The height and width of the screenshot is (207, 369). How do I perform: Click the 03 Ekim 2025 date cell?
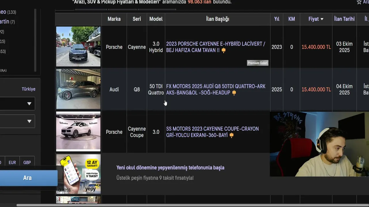(x=344, y=47)
